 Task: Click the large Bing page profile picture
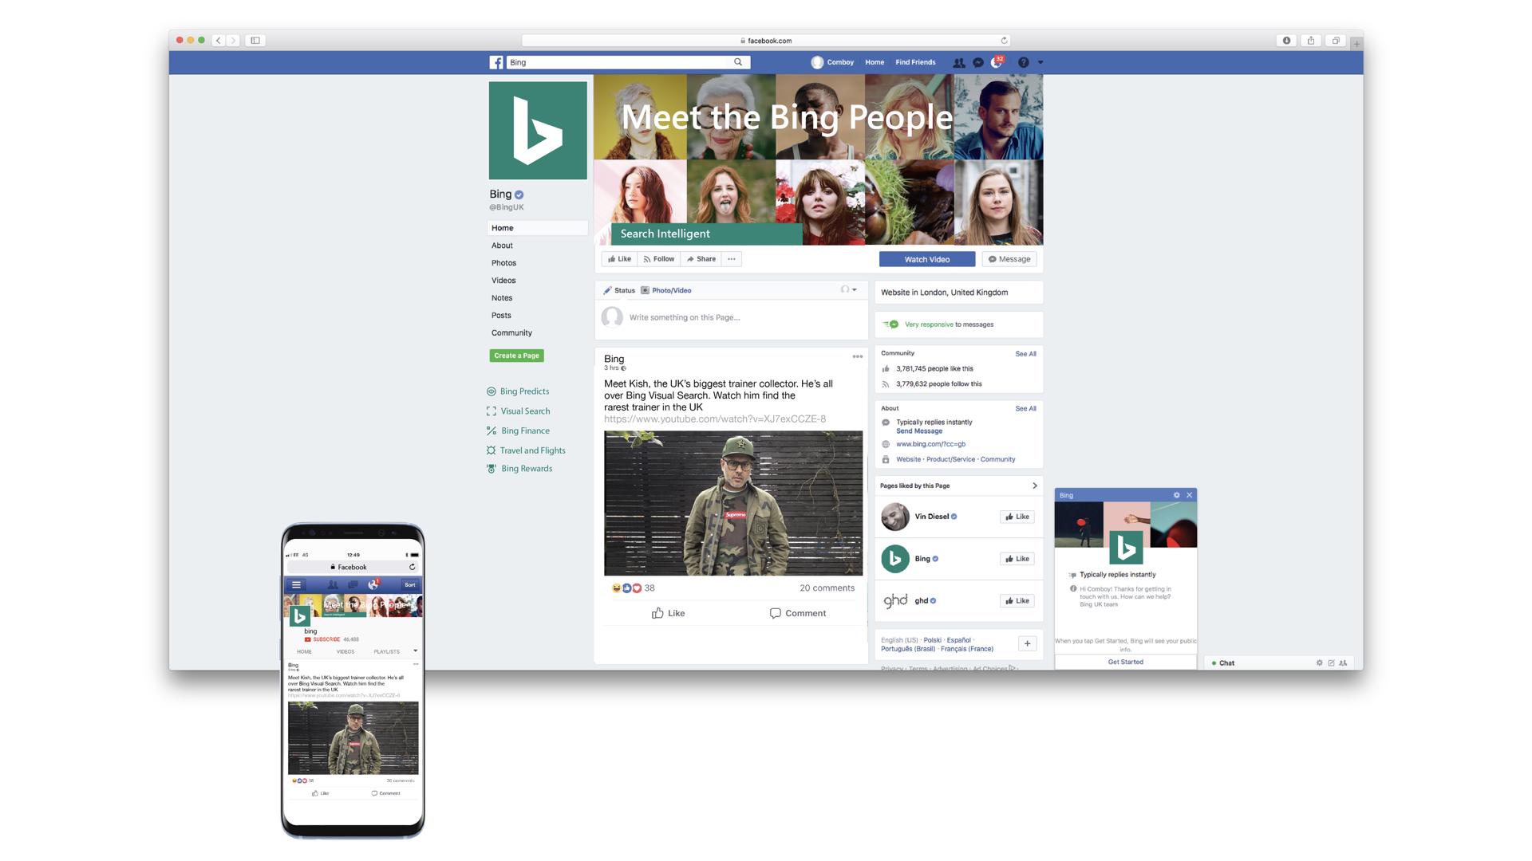[x=538, y=131]
